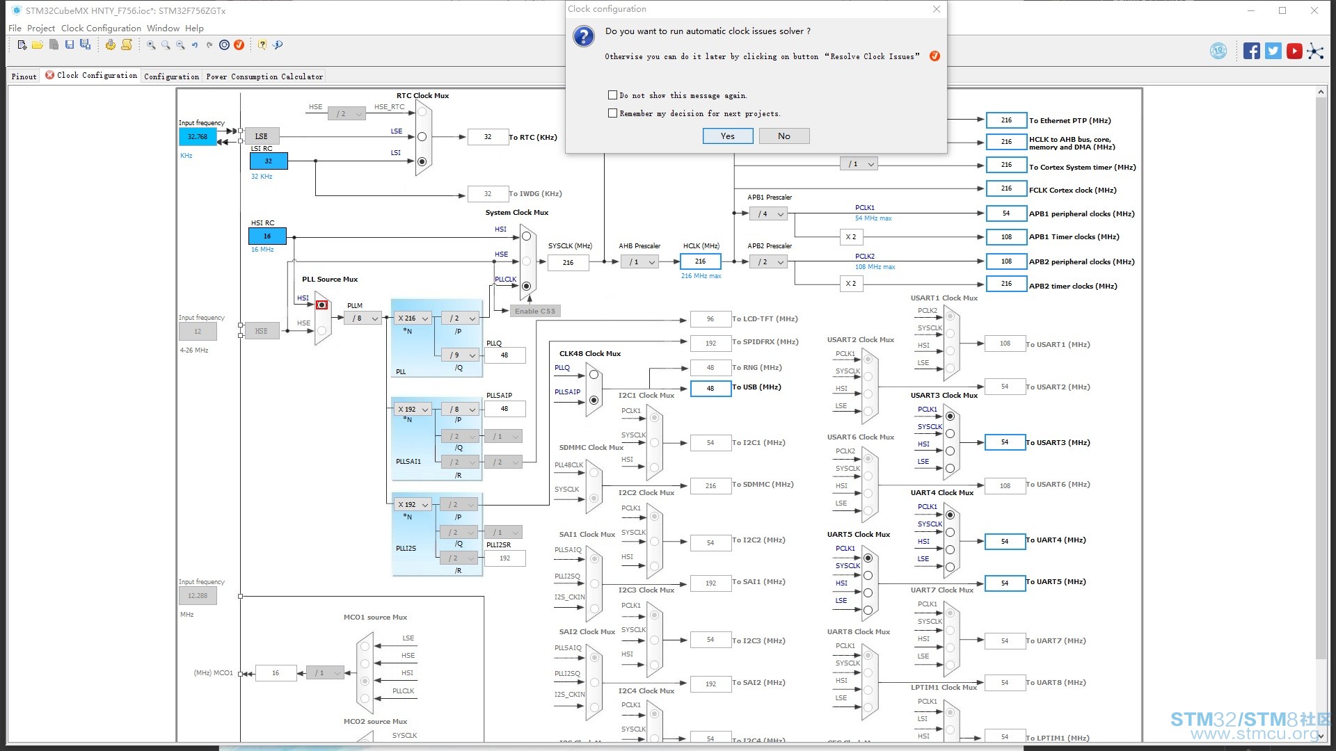The width and height of the screenshot is (1336, 751).
Task: Click the Zoom In magnifier icon
Action: [151, 45]
